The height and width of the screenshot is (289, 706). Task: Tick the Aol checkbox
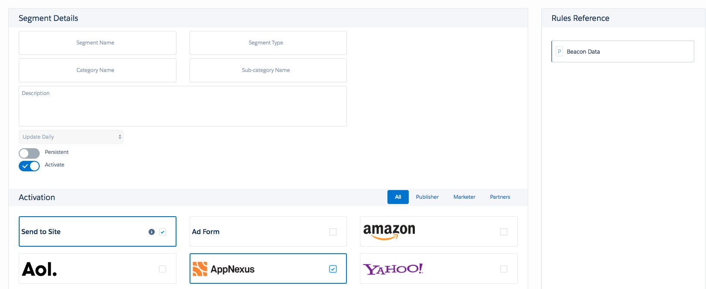click(163, 269)
